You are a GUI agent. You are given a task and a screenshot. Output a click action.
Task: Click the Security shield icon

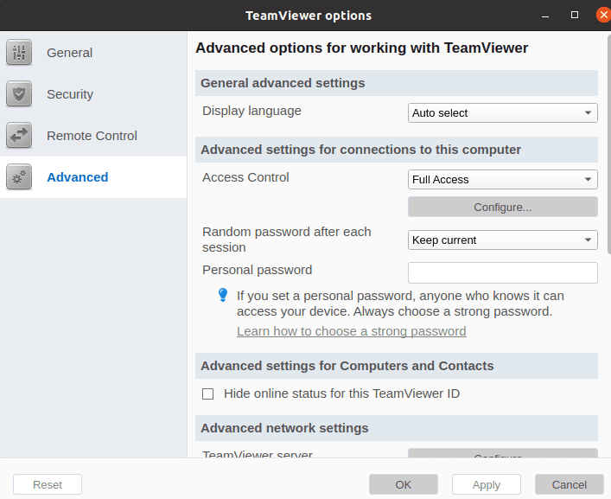19,94
